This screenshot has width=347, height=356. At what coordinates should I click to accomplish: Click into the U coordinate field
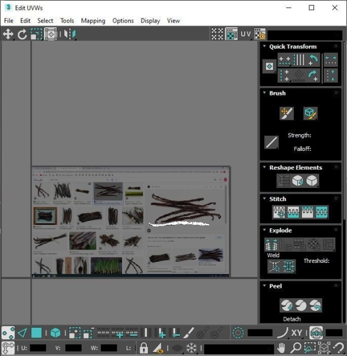click(38, 348)
